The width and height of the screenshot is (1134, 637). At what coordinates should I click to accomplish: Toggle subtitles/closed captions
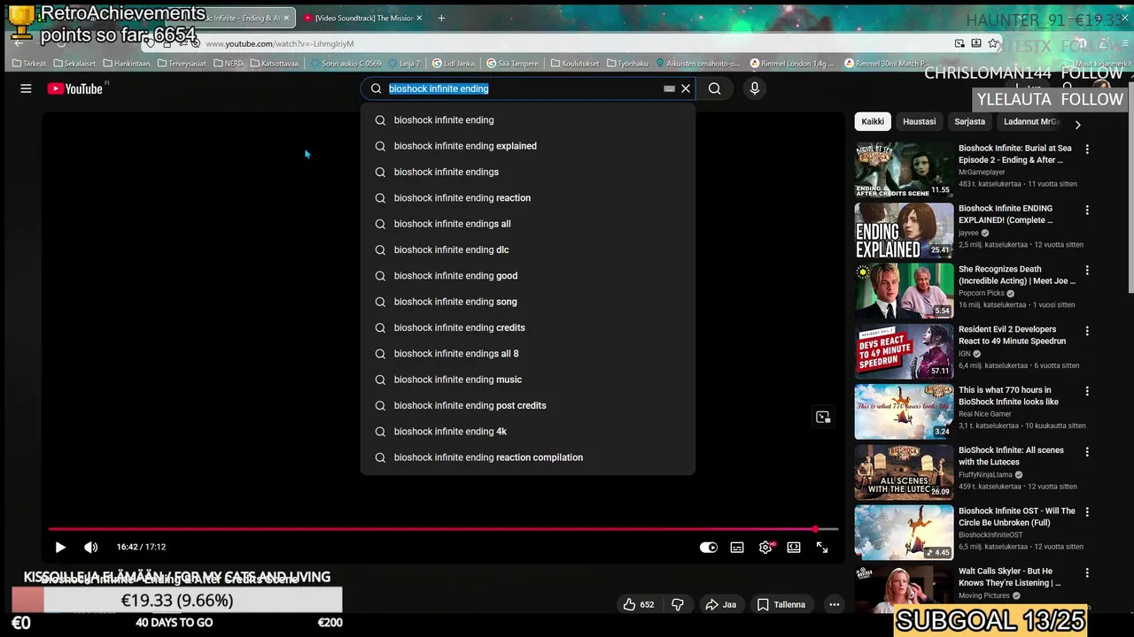click(737, 548)
